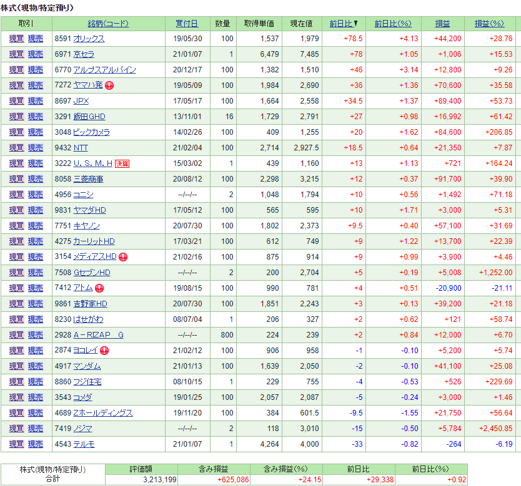Open the ヨコレイ stock link

click(86, 350)
